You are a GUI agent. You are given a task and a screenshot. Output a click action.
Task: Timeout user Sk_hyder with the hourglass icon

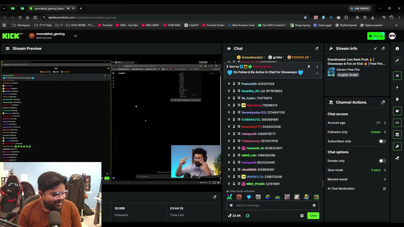pos(234,98)
